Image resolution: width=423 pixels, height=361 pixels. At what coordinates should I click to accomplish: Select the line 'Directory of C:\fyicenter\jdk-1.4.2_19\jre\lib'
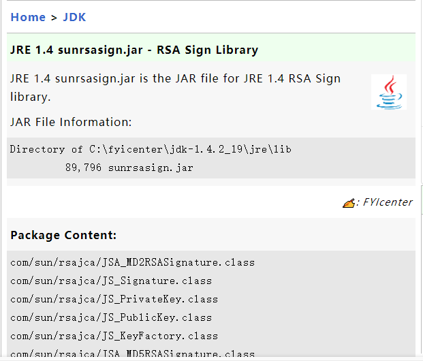click(151, 149)
